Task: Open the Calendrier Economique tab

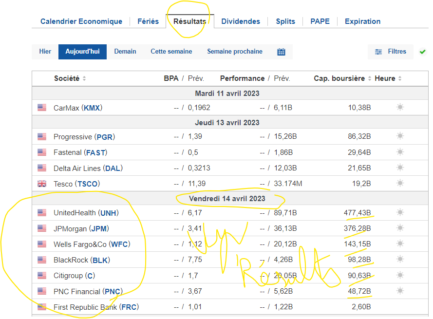Action: coord(81,21)
